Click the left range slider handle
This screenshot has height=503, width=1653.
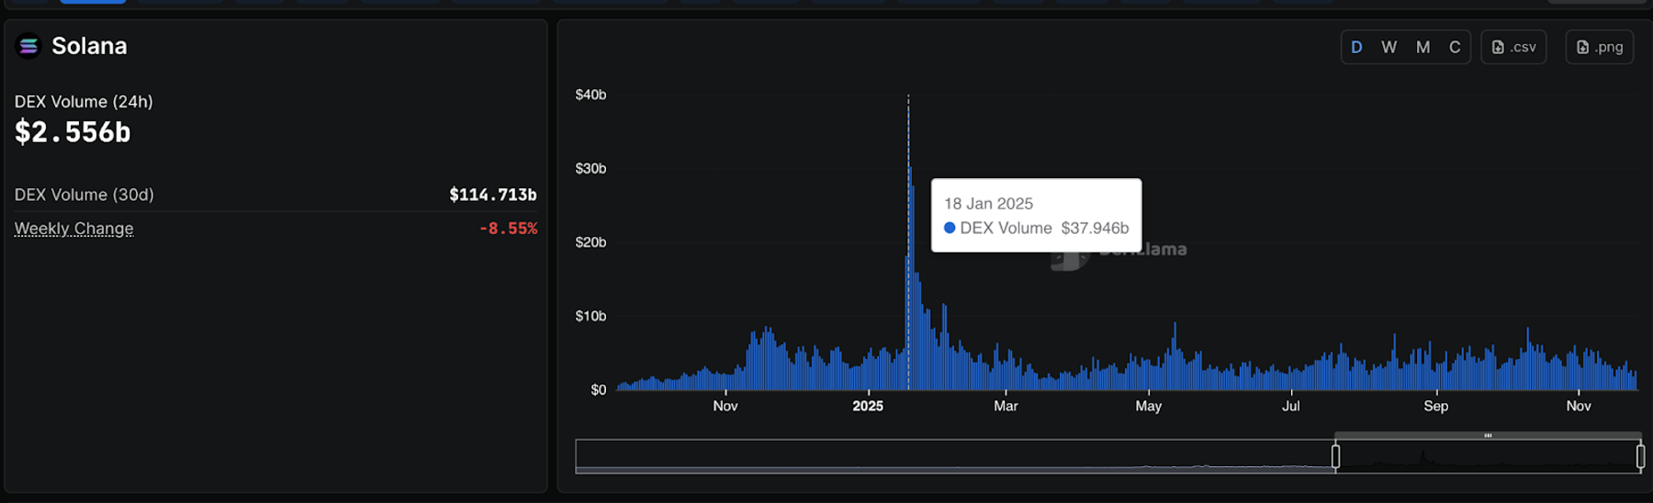click(x=1335, y=456)
